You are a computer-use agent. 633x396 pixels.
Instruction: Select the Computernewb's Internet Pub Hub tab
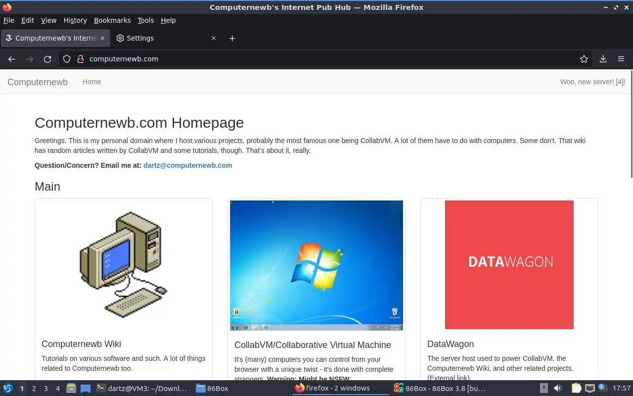55,38
